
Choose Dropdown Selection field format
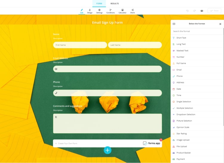point(186,115)
